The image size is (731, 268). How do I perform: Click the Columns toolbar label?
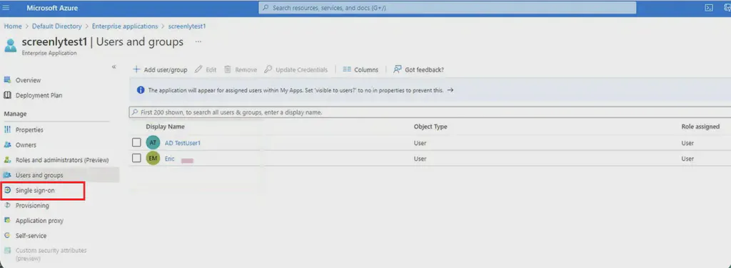pos(366,69)
